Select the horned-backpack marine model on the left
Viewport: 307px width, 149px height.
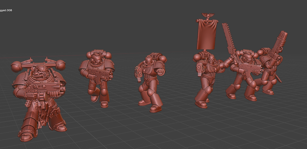coord(39,100)
